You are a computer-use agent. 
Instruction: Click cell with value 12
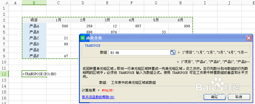click(x=107, y=26)
